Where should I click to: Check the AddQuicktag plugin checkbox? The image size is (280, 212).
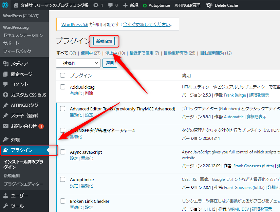pyautogui.click(x=62, y=87)
